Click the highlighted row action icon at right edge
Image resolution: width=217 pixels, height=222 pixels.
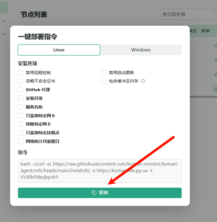(x=216, y=88)
